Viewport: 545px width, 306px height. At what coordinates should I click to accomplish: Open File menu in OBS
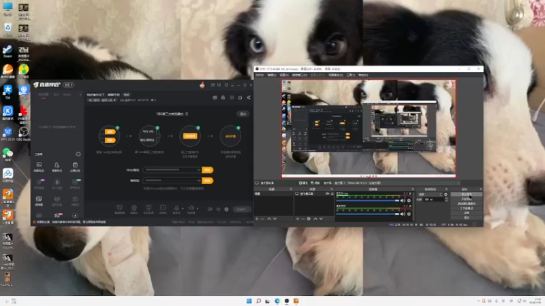click(260, 75)
